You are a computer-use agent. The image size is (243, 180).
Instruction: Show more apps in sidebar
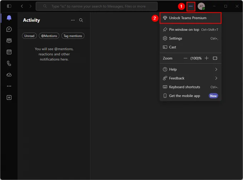coord(9,86)
